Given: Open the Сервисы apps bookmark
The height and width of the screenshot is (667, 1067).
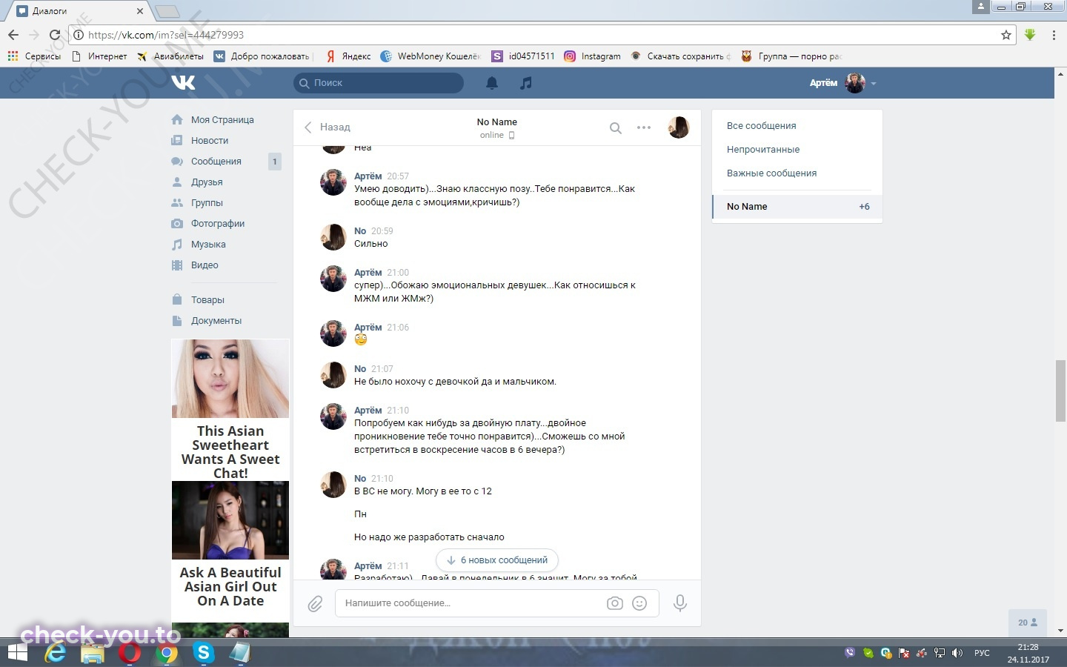Looking at the screenshot, I should click(x=34, y=56).
